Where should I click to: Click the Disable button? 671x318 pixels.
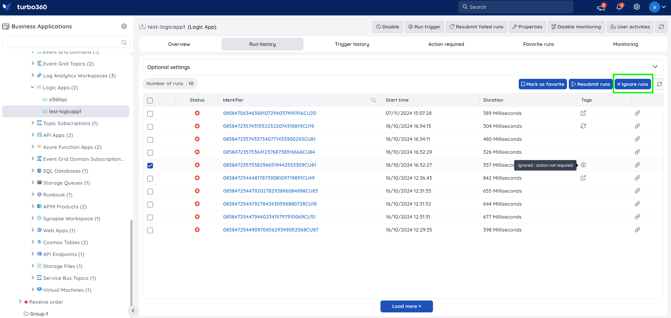387,27
